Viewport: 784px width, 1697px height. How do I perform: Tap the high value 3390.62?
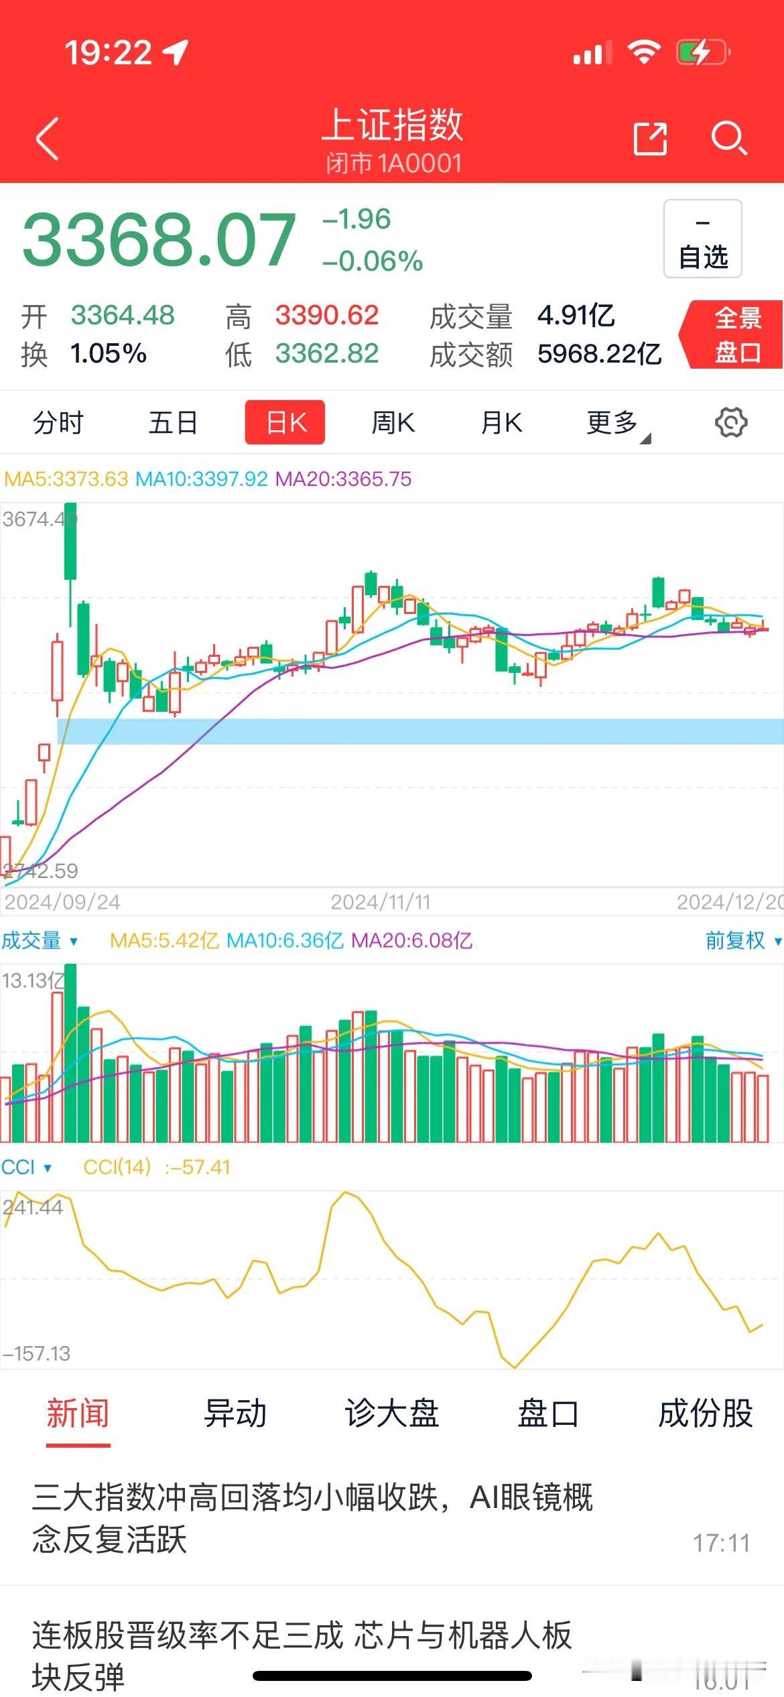(x=327, y=315)
